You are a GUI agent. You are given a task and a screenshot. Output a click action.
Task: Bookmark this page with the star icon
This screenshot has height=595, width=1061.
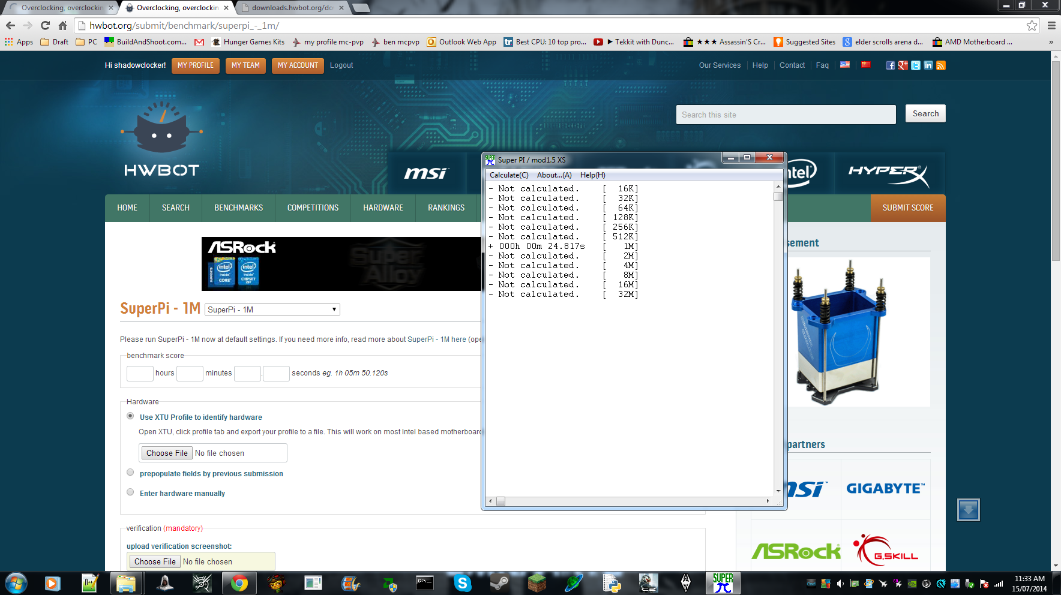pyautogui.click(x=1032, y=25)
